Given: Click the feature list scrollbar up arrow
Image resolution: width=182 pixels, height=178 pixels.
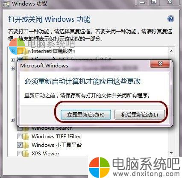Looking at the screenshot, I should click(x=171, y=51).
